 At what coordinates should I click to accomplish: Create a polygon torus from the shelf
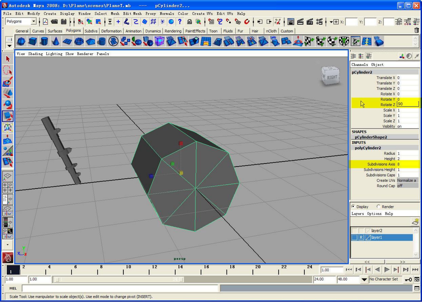(79, 41)
